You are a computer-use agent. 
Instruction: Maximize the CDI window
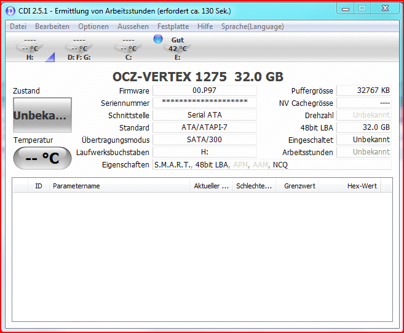(x=362, y=9)
